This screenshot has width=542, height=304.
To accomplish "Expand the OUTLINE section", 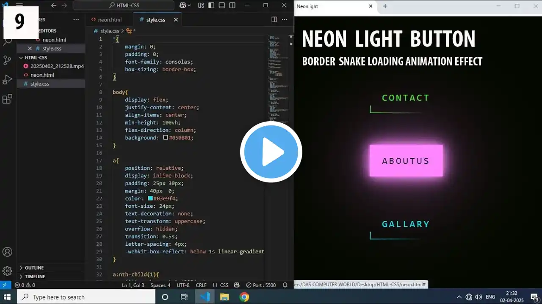I will [x=34, y=268].
